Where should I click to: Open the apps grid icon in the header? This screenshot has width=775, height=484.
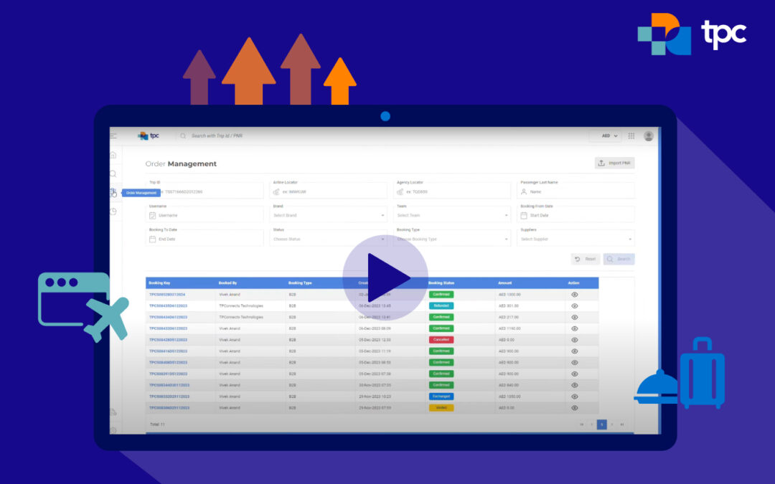[631, 136]
